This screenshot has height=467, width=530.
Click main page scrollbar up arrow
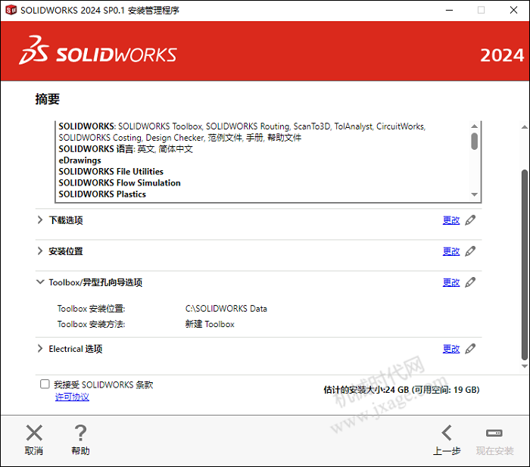click(x=525, y=127)
